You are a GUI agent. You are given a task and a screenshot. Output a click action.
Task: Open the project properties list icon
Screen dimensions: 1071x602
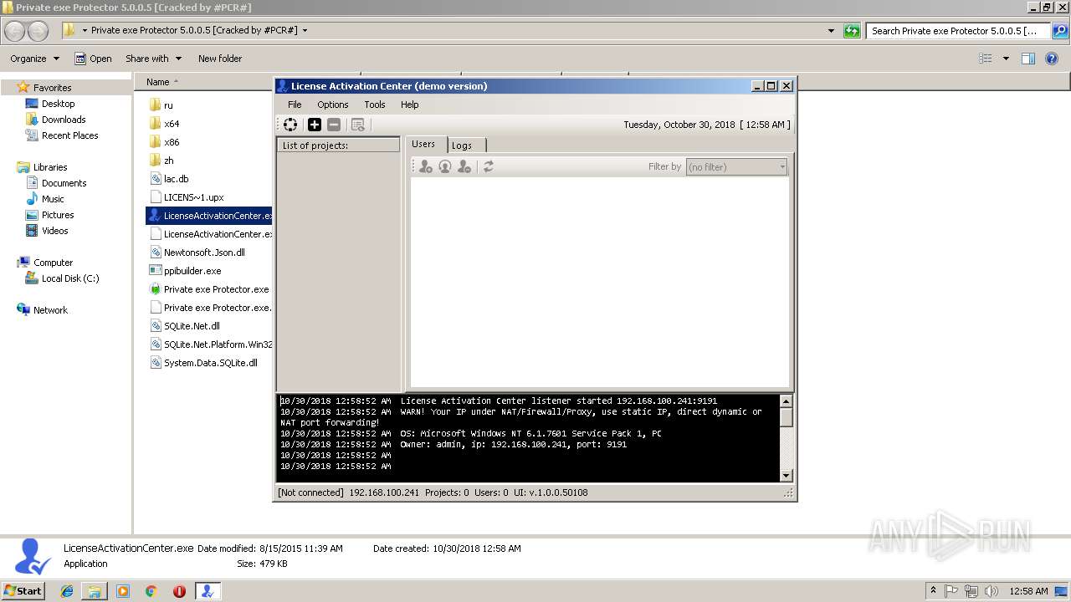(x=358, y=125)
